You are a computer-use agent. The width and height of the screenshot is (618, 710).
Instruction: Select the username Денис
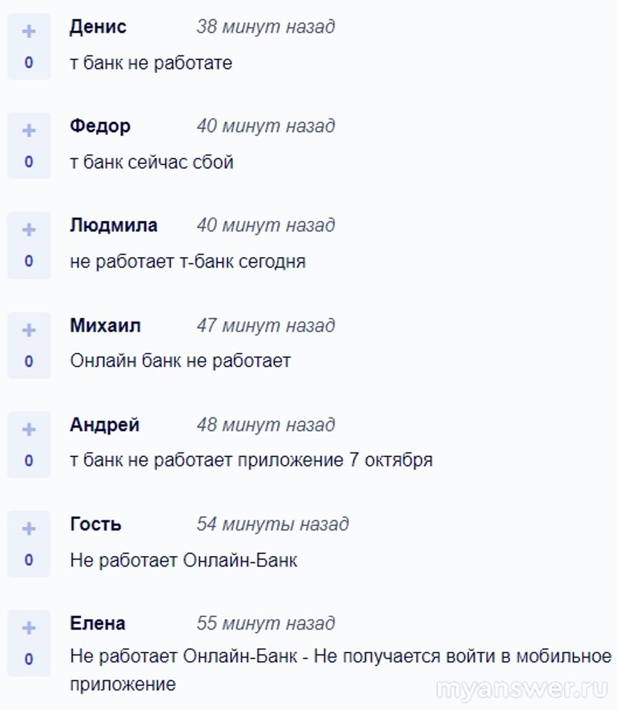[98, 27]
